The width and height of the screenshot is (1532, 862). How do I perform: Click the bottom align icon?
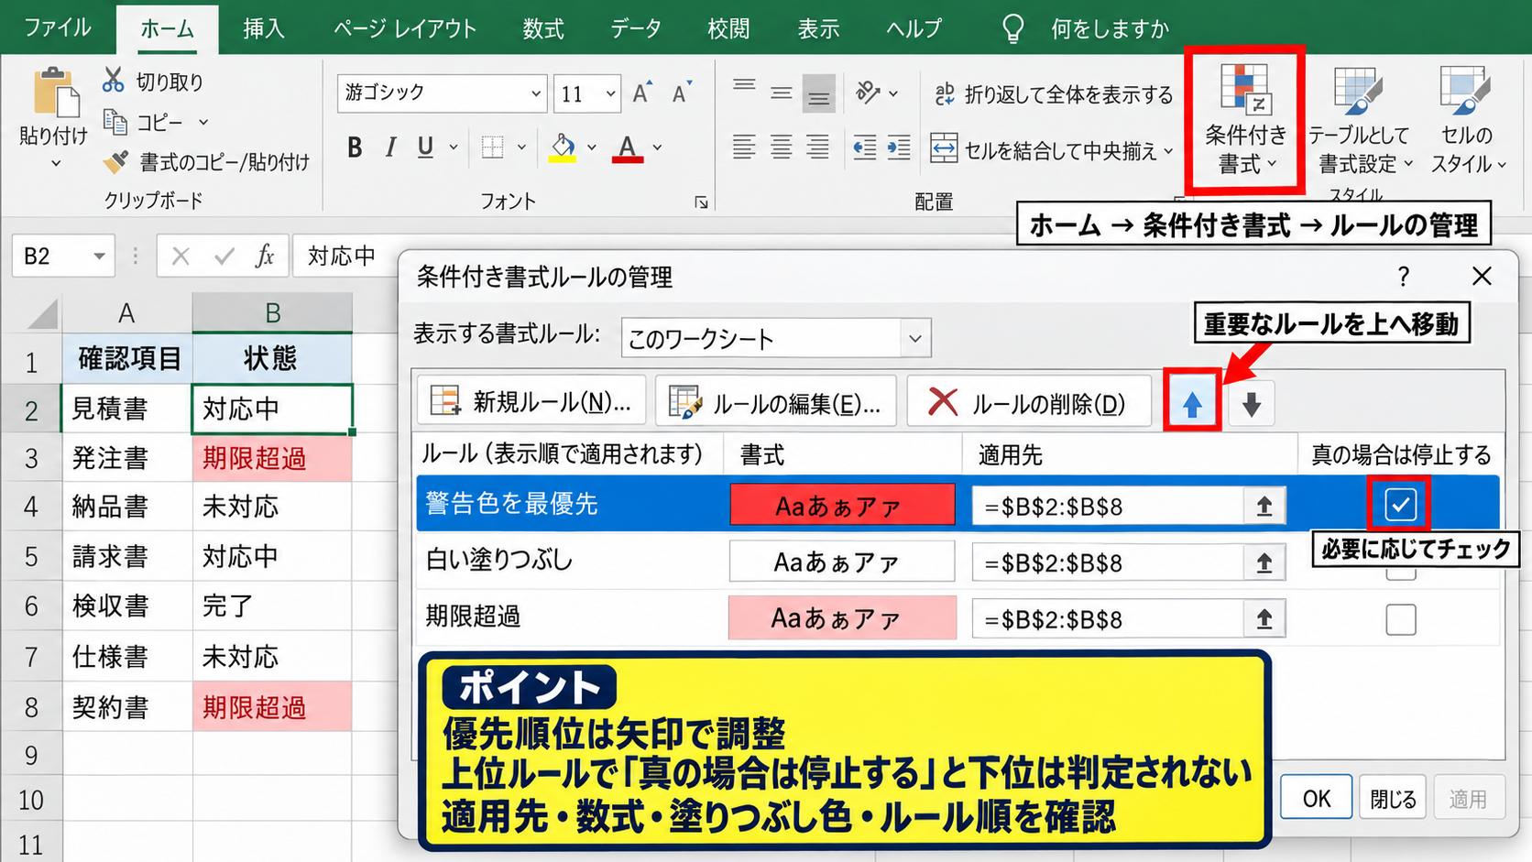tap(818, 94)
